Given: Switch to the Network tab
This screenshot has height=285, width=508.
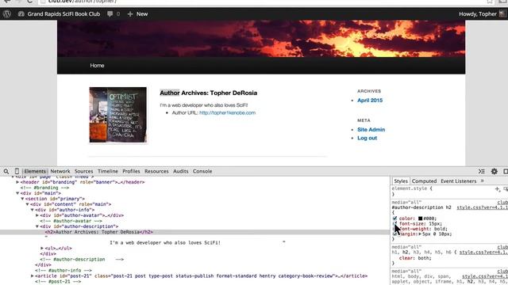Looking at the screenshot, I should click(60, 171).
